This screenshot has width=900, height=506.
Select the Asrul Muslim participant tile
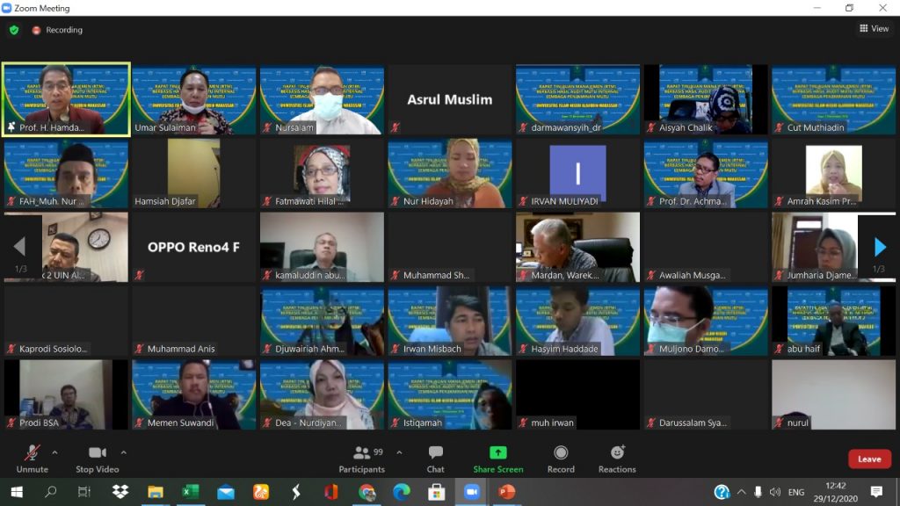(449, 99)
